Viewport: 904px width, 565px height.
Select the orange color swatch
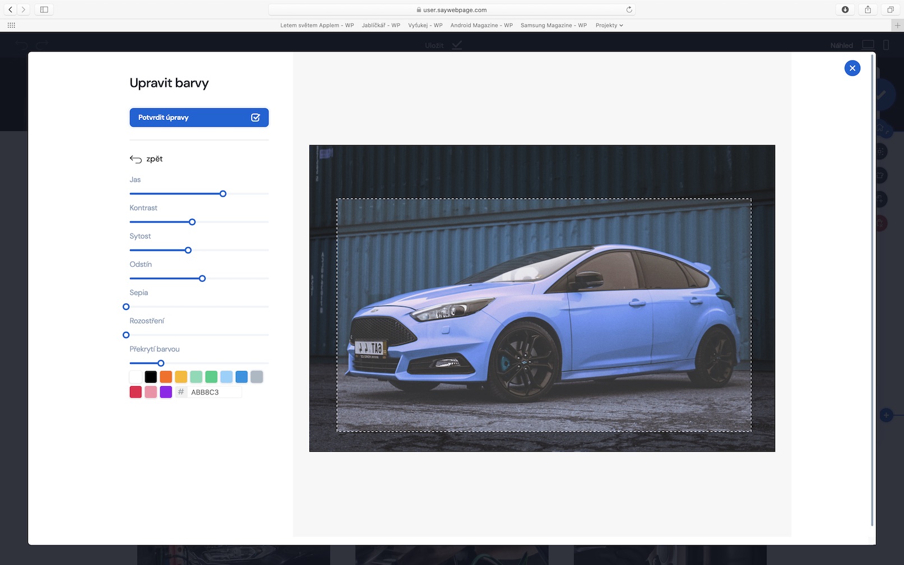point(166,377)
